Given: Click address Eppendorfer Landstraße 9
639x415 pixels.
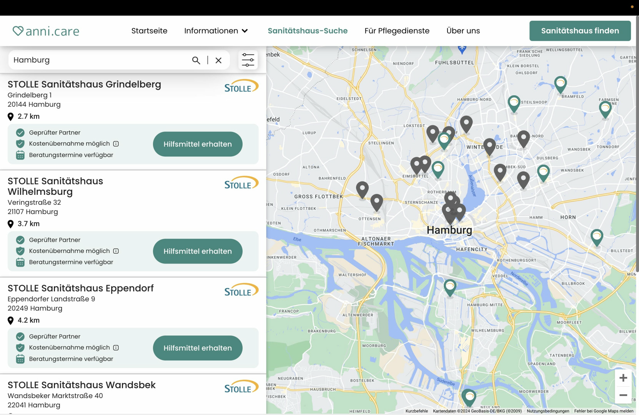Looking at the screenshot, I should [x=51, y=299].
